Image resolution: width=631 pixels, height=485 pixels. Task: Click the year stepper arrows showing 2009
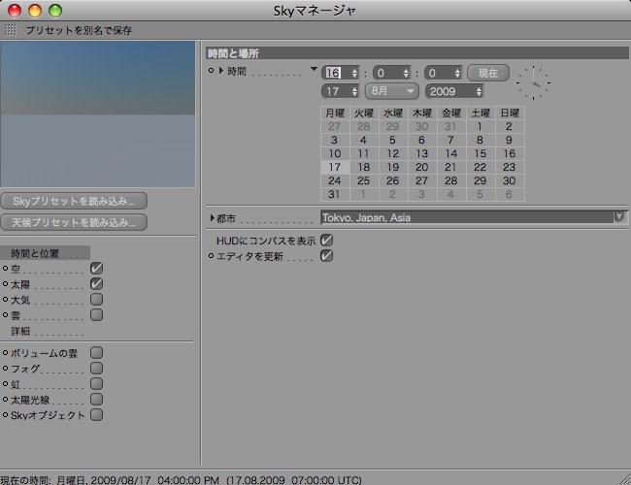pos(479,92)
